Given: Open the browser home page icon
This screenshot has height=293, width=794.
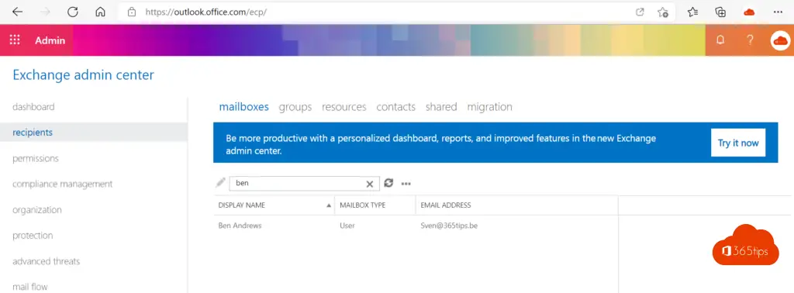Looking at the screenshot, I should [100, 12].
